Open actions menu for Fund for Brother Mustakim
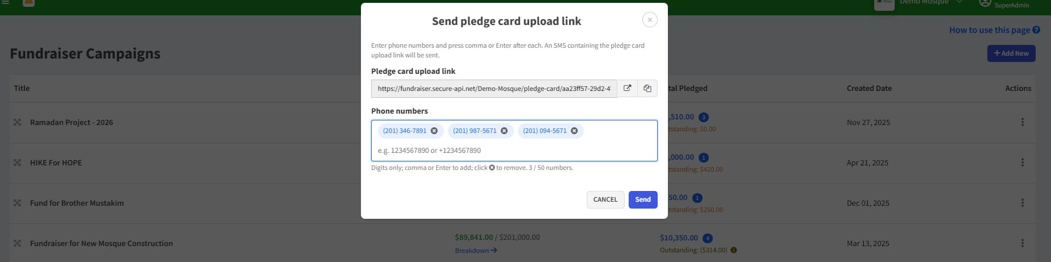Image resolution: width=1051 pixels, height=262 pixels. click(x=1022, y=203)
